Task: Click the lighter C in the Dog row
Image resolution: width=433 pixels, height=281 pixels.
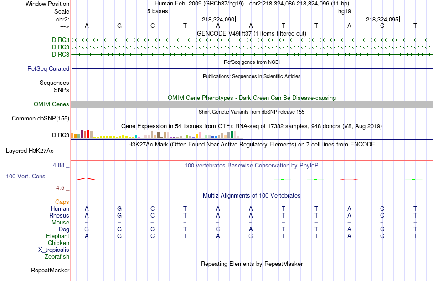Action: coord(218,229)
